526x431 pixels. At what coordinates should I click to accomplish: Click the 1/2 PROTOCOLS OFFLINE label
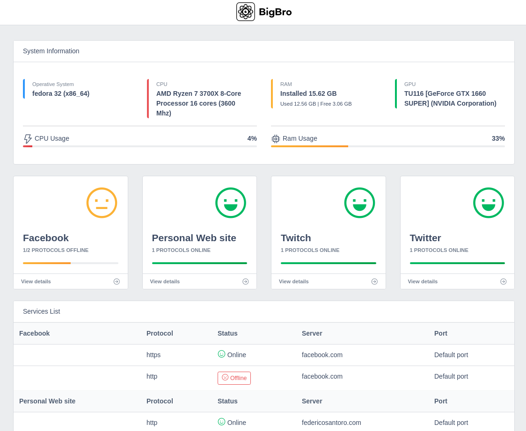point(56,251)
